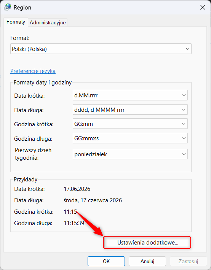The image size is (211, 270).
Task: Click the chevron next to poniedziałek
Action: (x=184, y=154)
